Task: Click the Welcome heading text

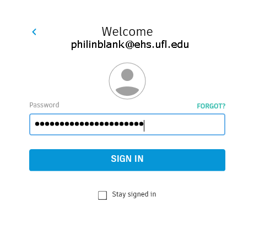Action: tap(127, 31)
